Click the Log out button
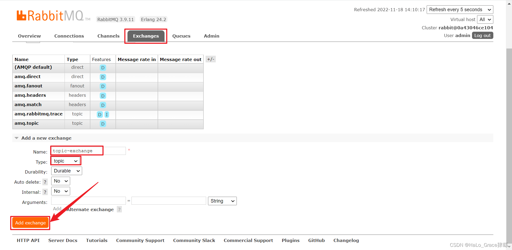512x250 pixels. [482, 35]
